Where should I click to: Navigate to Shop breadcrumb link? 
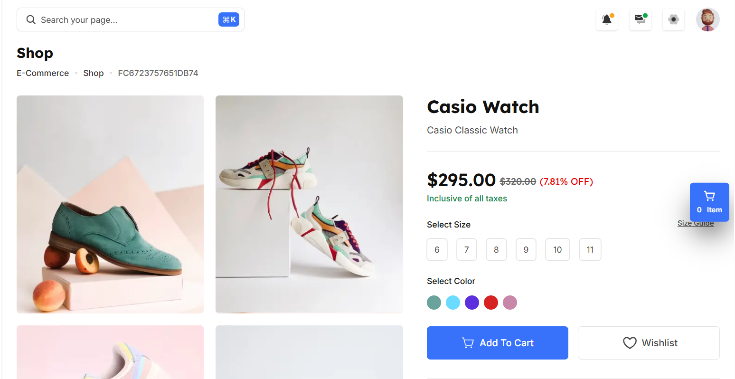(94, 73)
